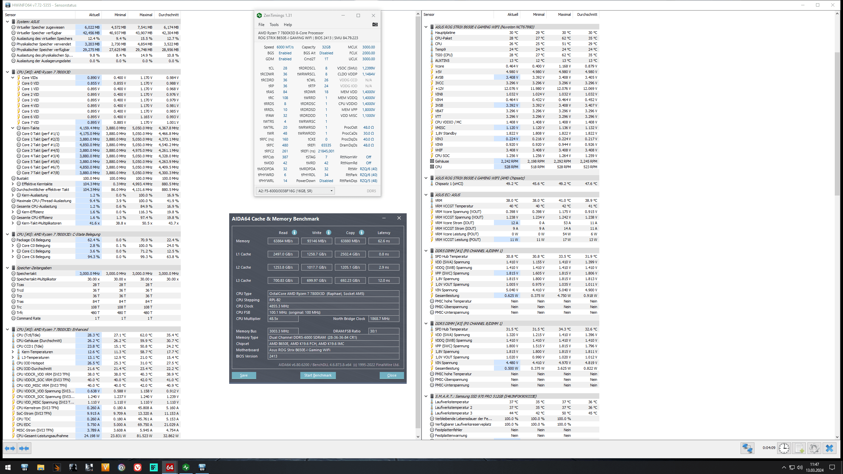
Task: Open HWiNFO sensor settings gear icon
Action: pyautogui.click(x=814, y=448)
